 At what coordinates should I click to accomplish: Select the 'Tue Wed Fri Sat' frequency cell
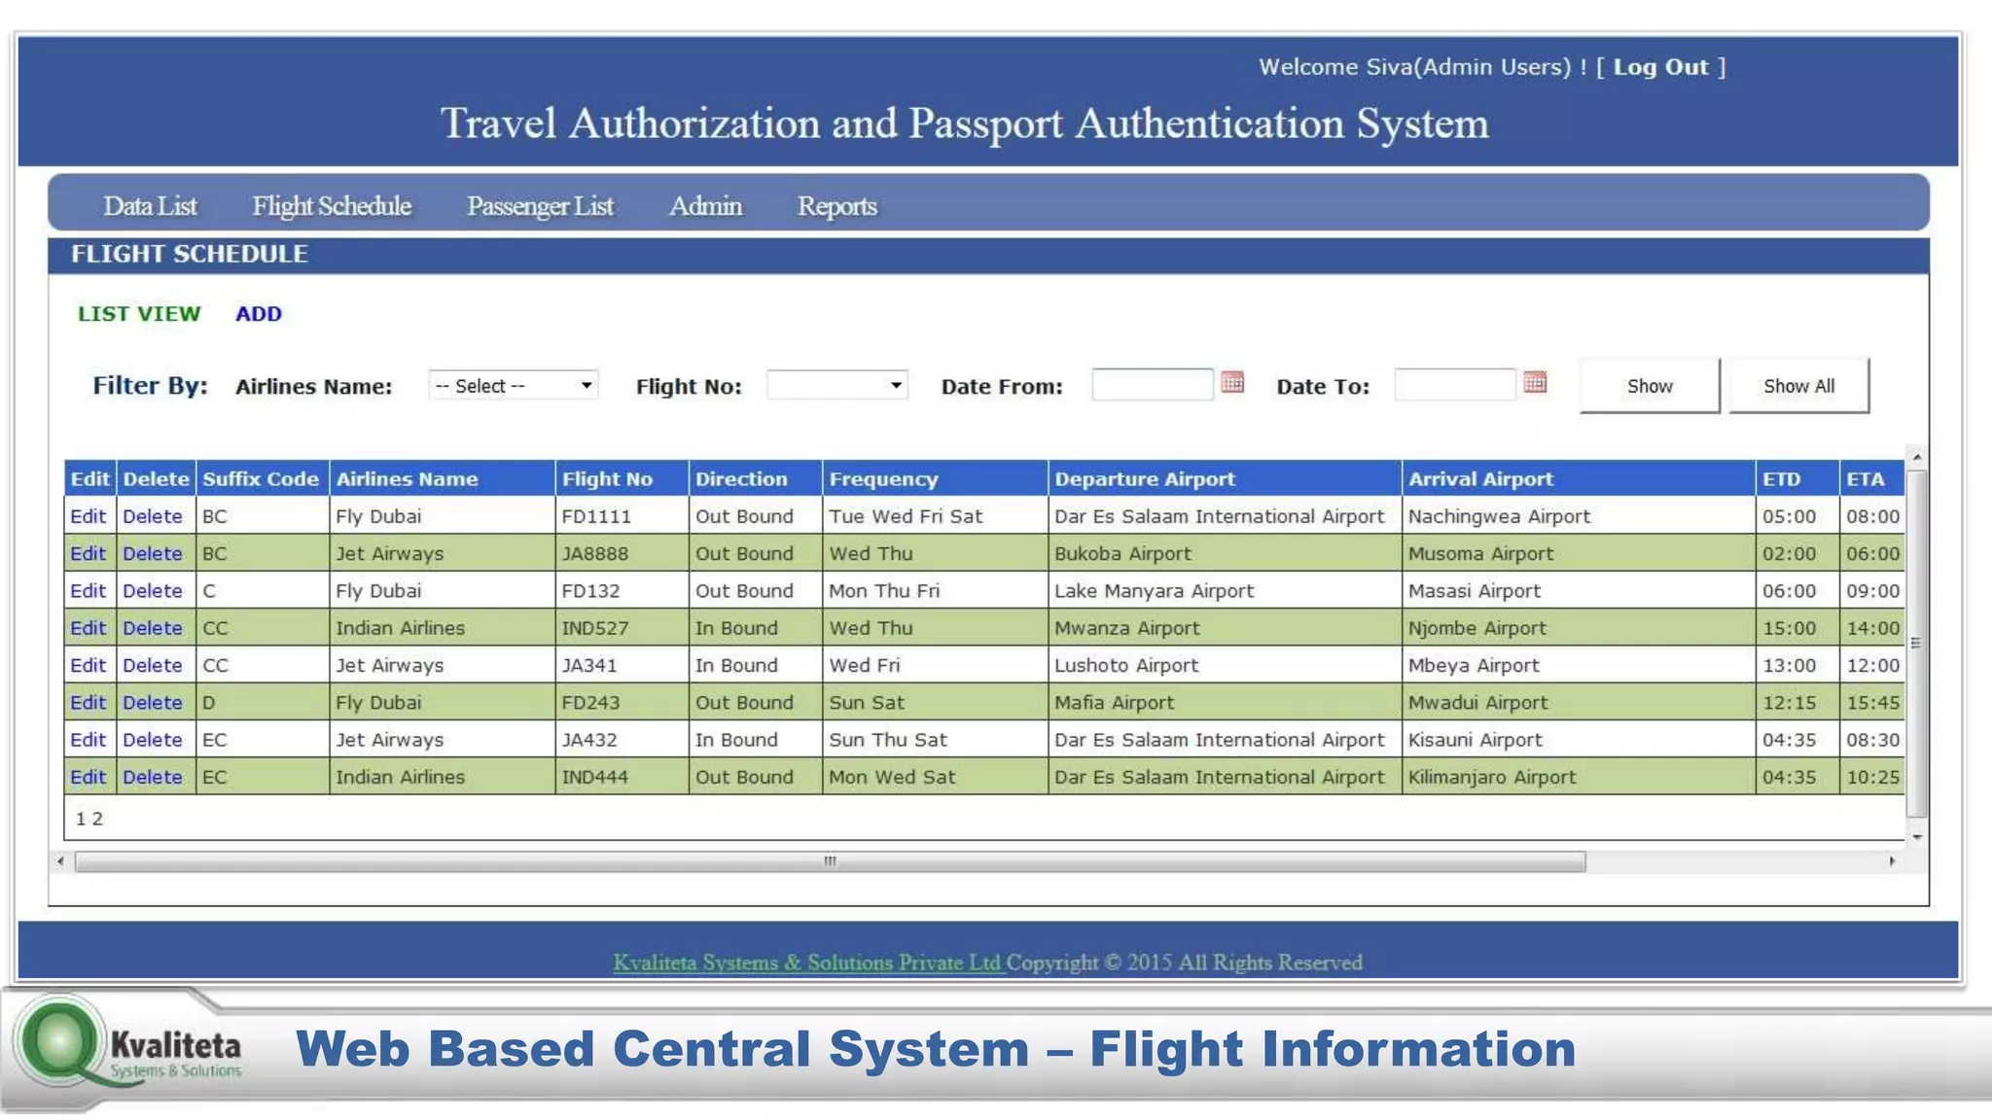pyautogui.click(x=935, y=516)
